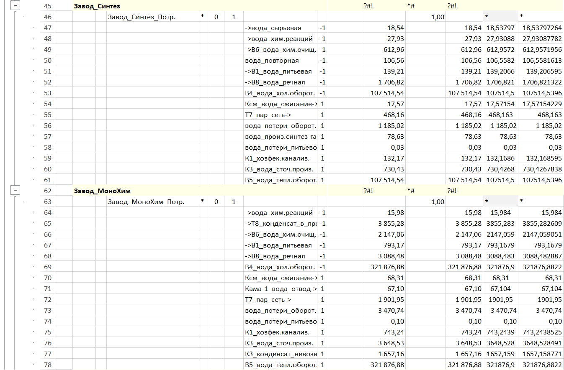Click the ->Т8_конденсат_в_пр cell
The image size is (564, 370).
(281, 224)
